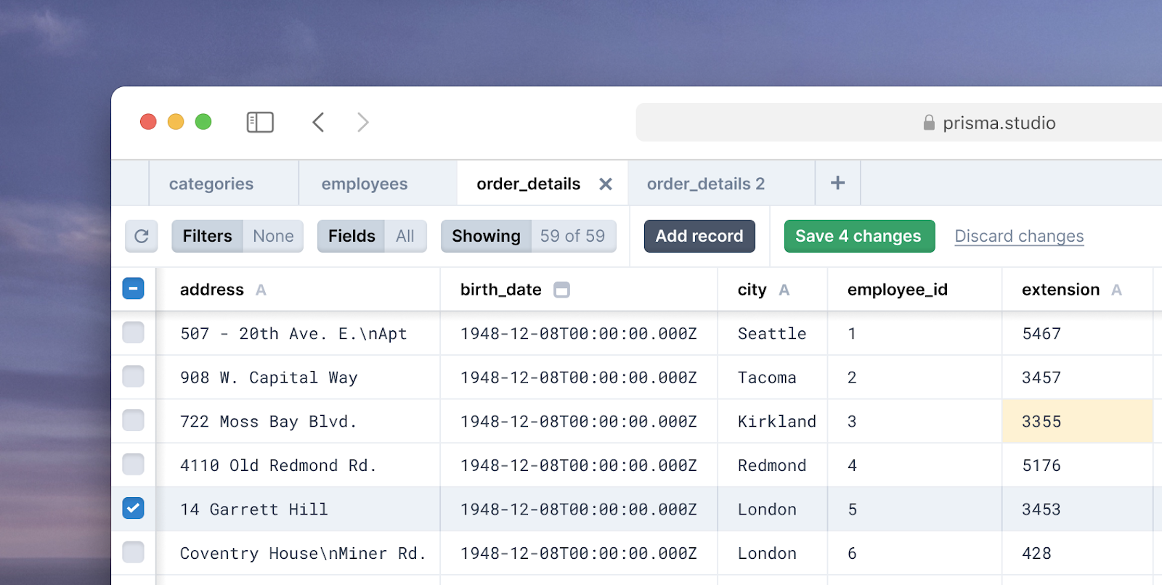Toggle the browser sidebar icon
Viewport: 1162px width, 585px height.
pos(260,123)
